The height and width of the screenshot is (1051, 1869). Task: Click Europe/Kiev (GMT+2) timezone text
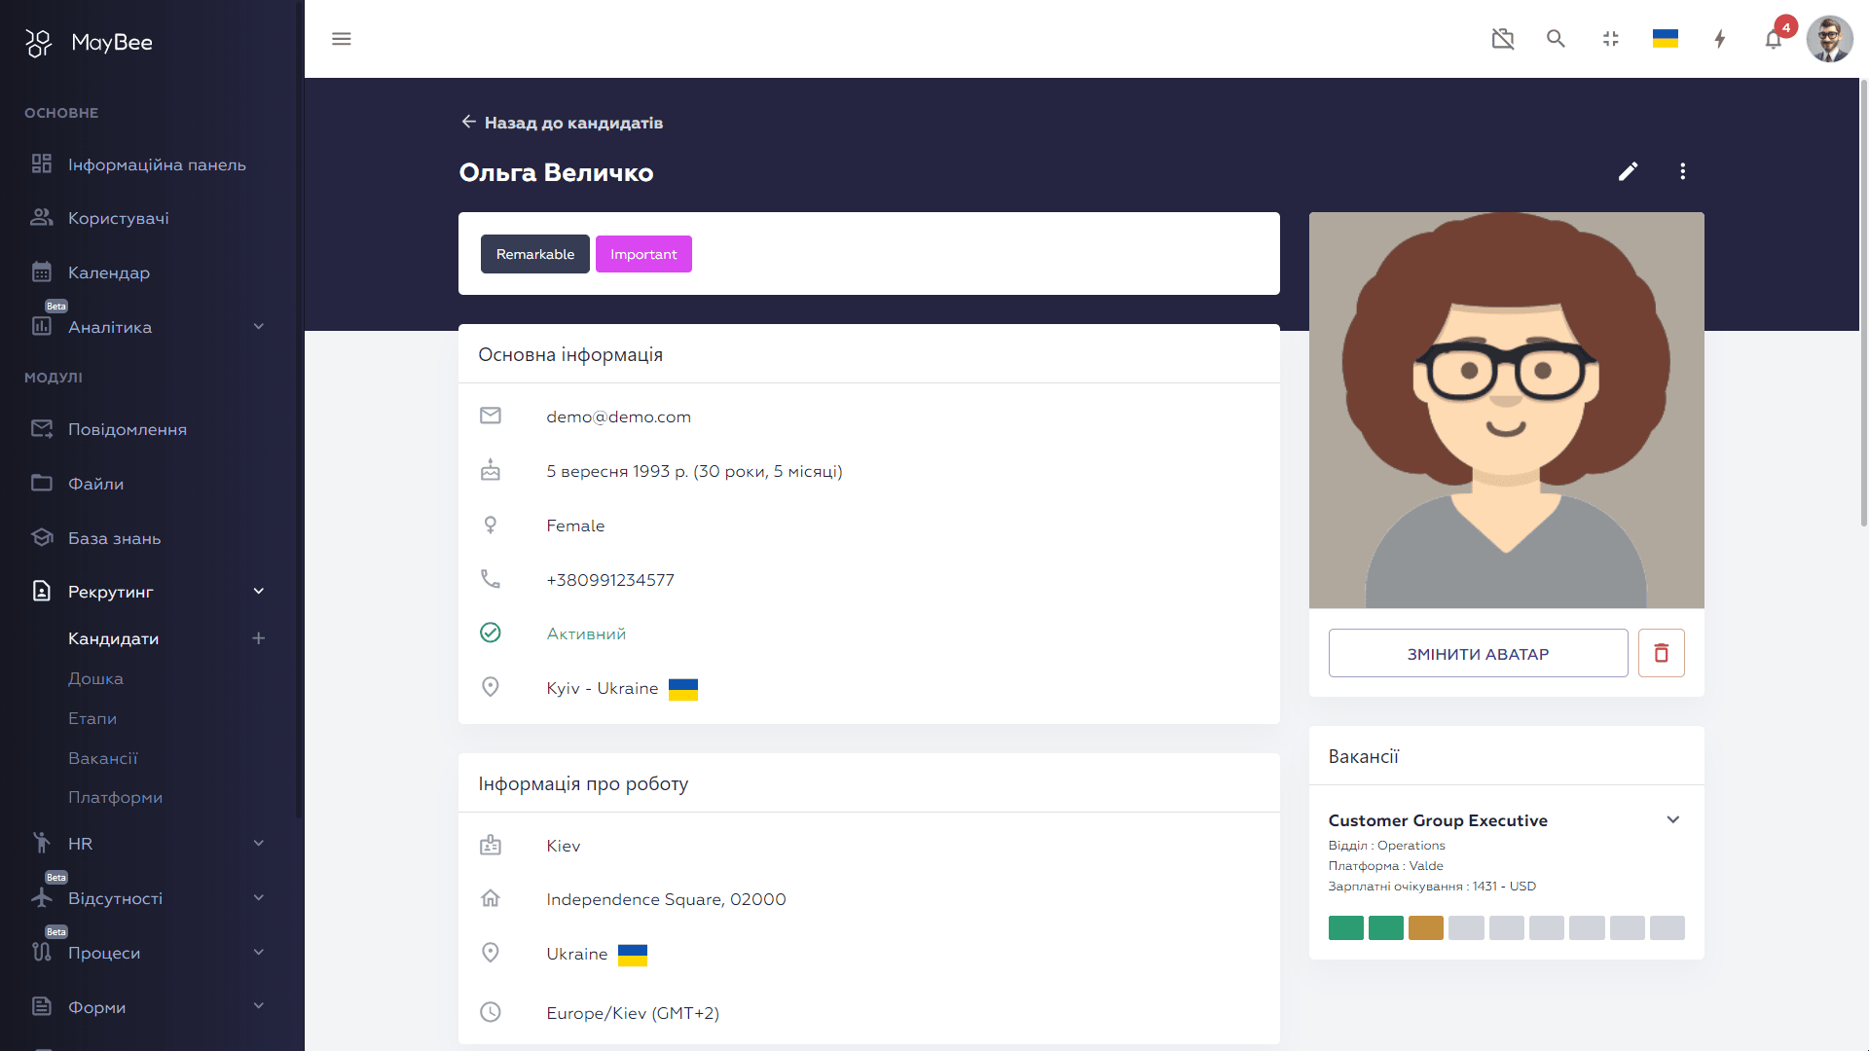[633, 1013]
